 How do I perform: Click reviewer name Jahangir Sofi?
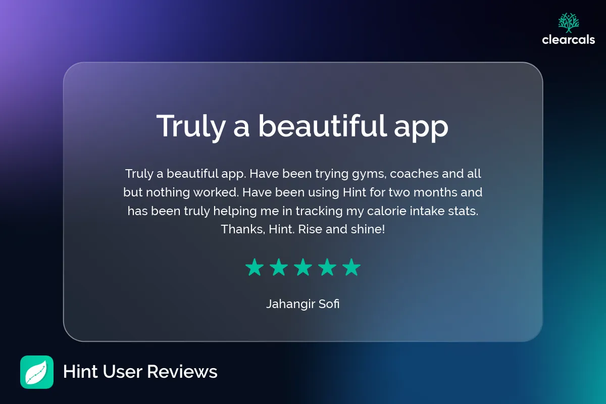tap(303, 305)
